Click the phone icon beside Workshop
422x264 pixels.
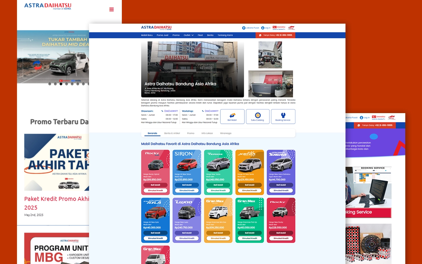coord(203,111)
